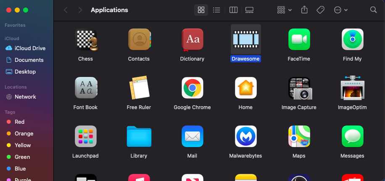Click the Edit Tags toolbar button
Viewport: 385px width, 181px height.
point(320,10)
